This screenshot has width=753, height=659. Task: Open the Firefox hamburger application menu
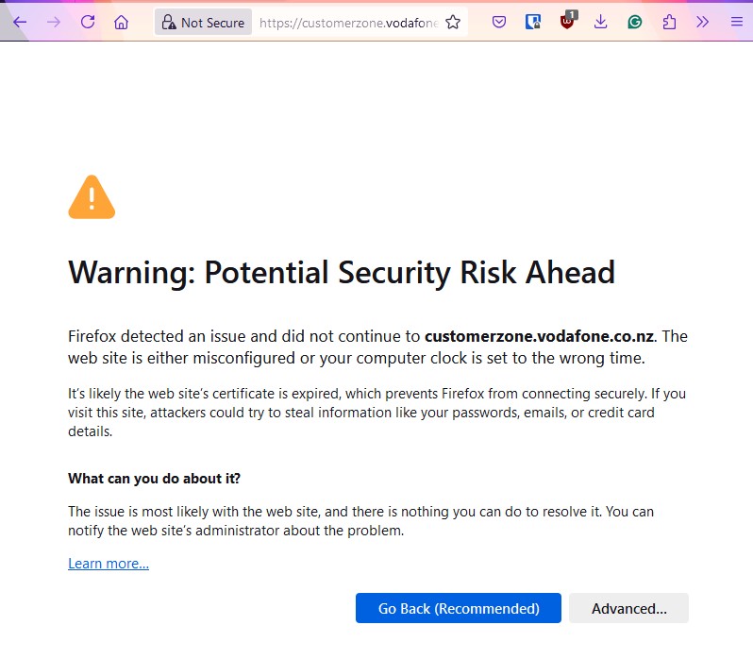click(736, 22)
